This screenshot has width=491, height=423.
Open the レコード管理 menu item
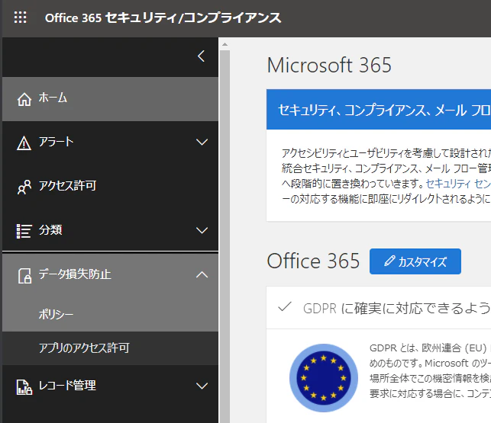pos(110,386)
